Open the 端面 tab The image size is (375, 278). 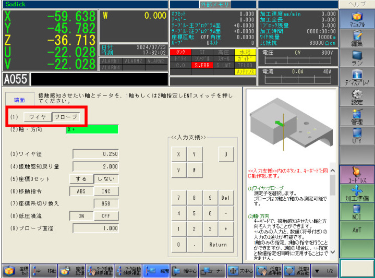(20, 99)
